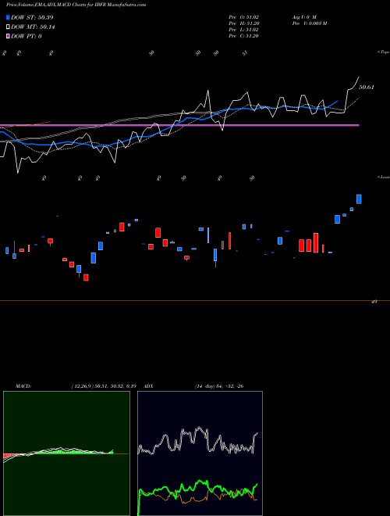Click the '<-Lows' marker label

(x=383, y=177)
